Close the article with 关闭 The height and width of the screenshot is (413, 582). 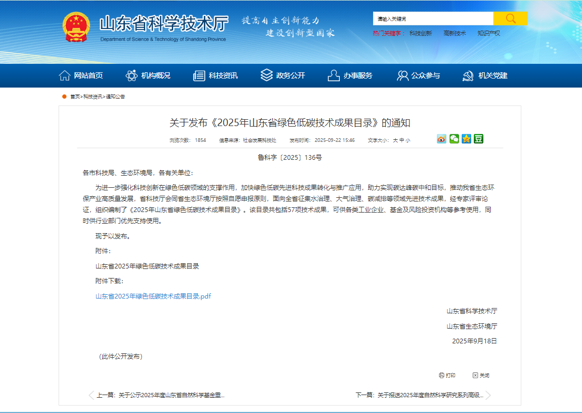481,376
